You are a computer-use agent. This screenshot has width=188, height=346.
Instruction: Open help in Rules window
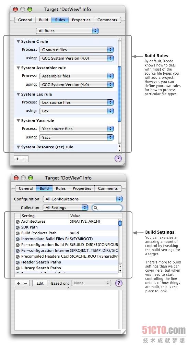(118, 158)
